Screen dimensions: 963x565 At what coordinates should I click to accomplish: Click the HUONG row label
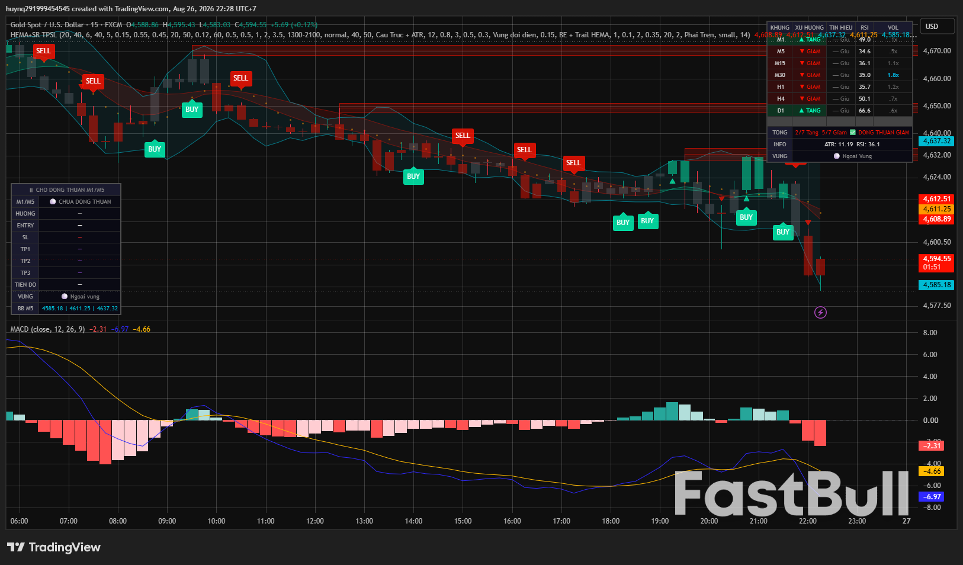(x=25, y=214)
